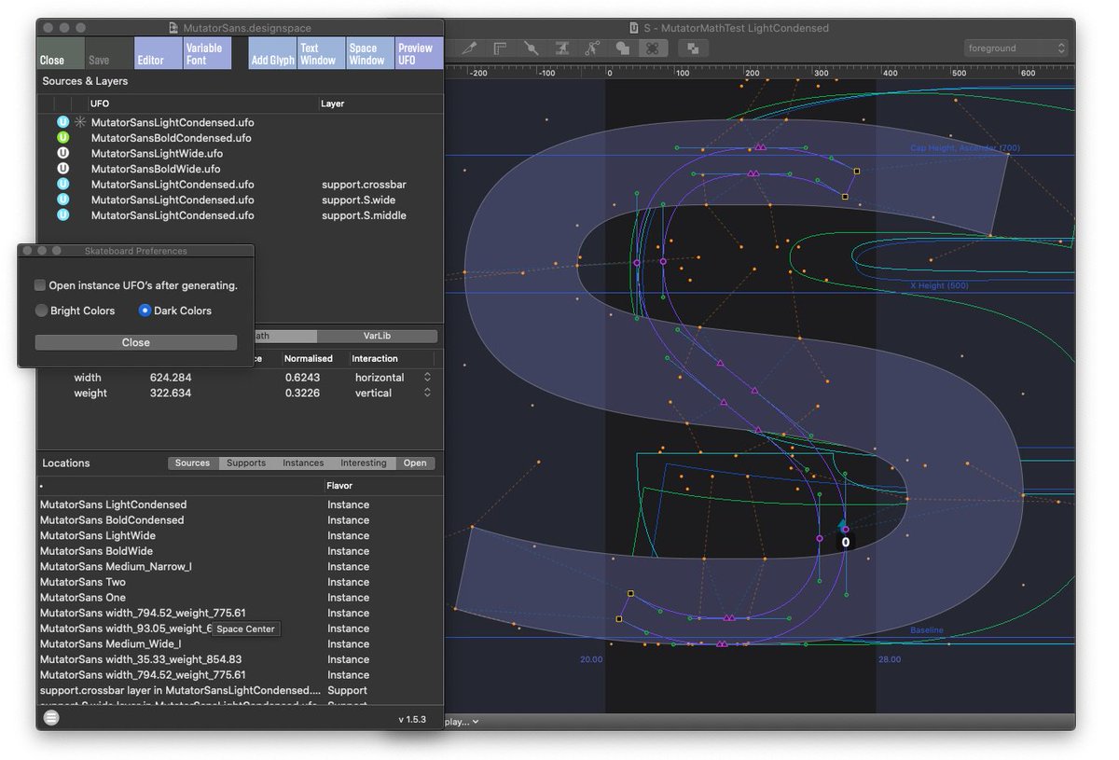This screenshot has width=1119, height=760.
Task: Click the Add Glyph button
Action: coord(271,53)
